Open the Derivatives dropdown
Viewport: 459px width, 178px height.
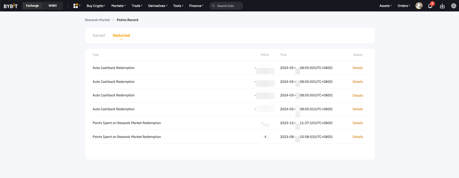(158, 6)
